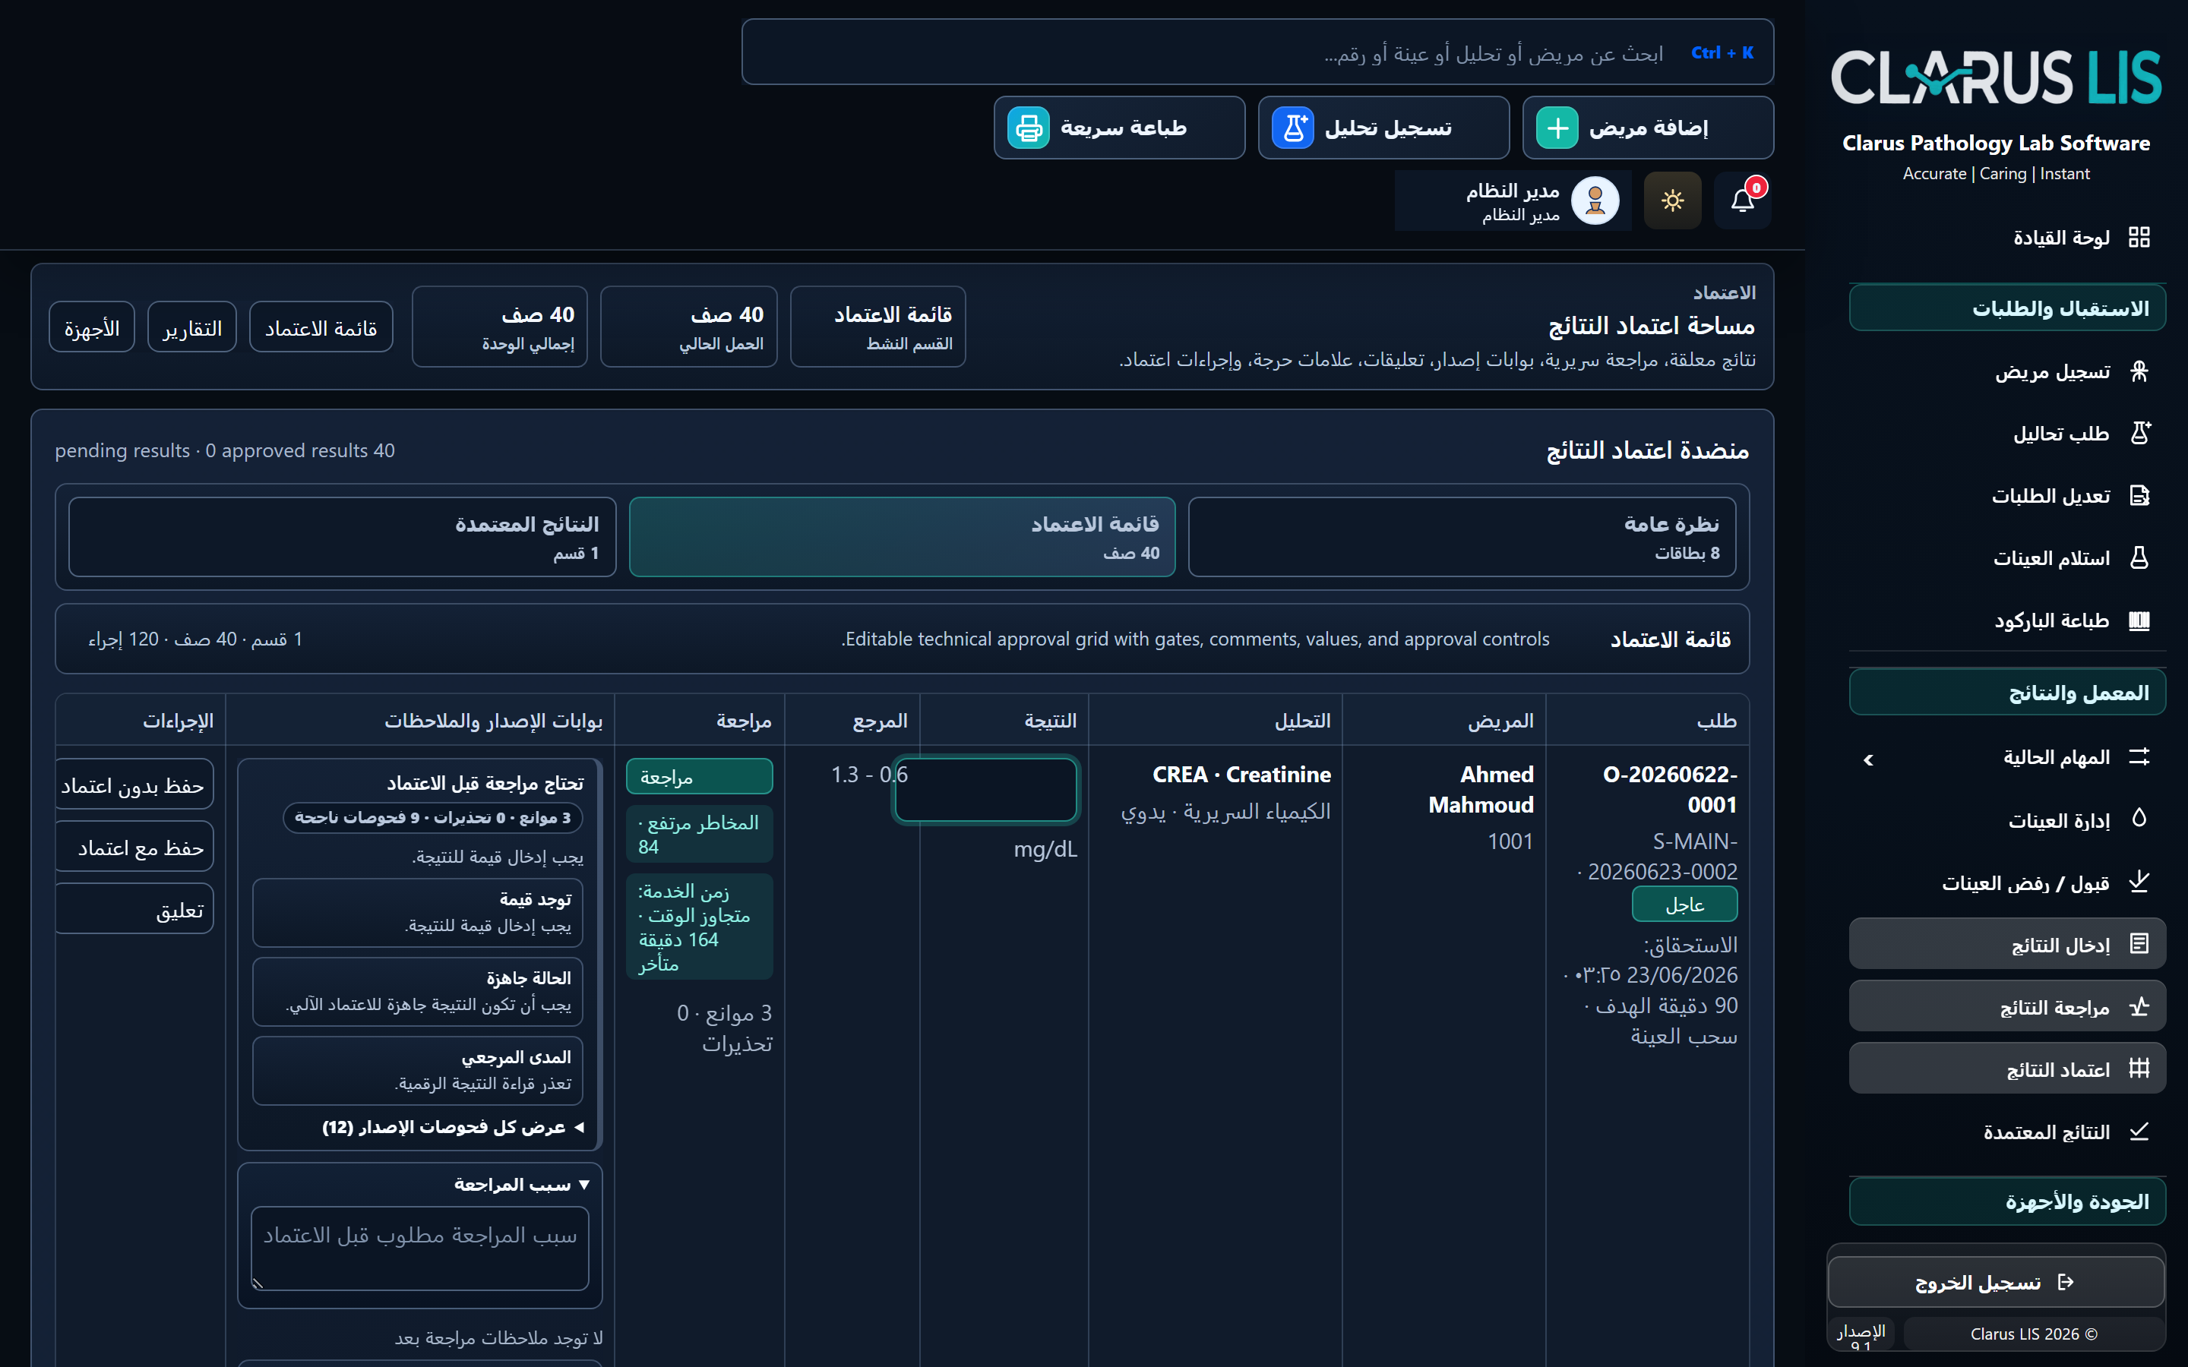Click the سبب المراجعة textarea
The width and height of the screenshot is (2188, 1367).
(419, 1249)
